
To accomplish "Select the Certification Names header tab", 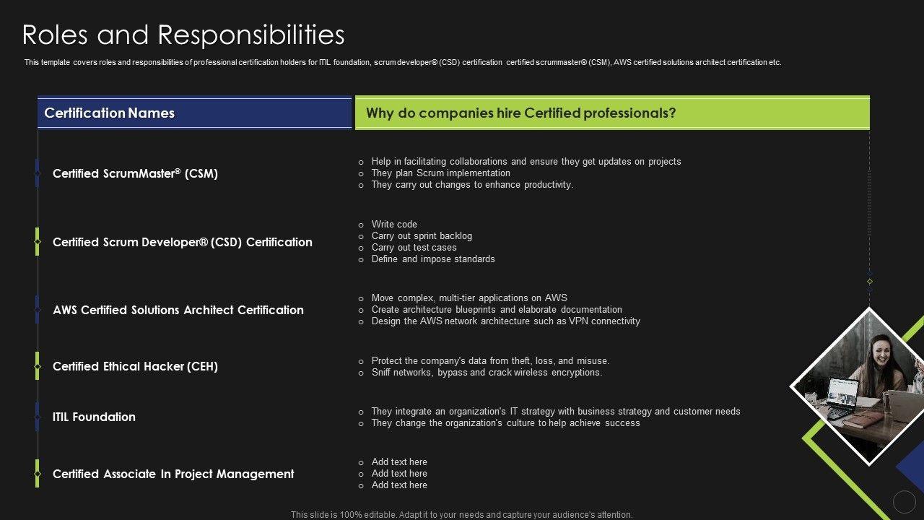I will click(194, 113).
